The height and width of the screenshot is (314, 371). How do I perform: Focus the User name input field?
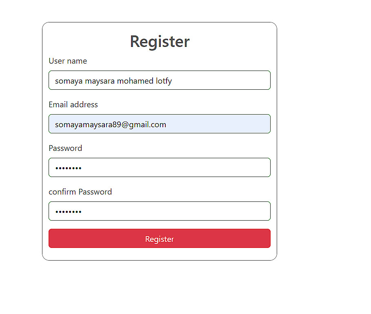(x=160, y=80)
